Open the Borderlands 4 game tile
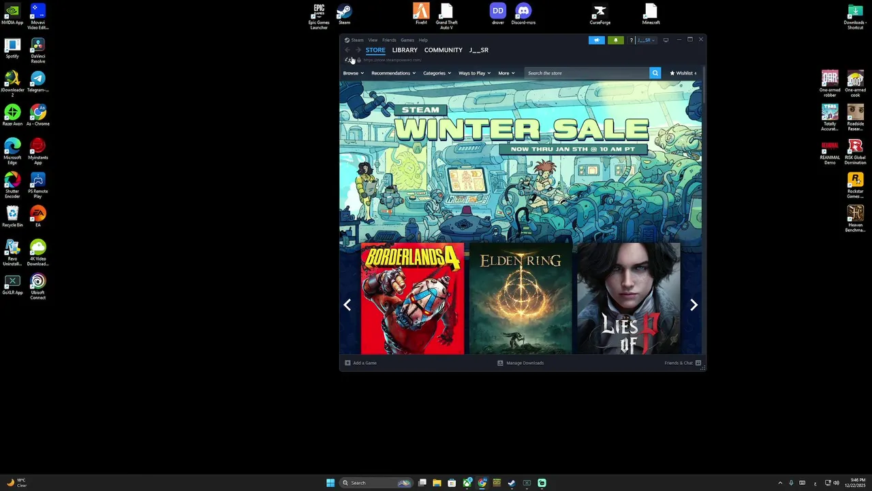Viewport: 872px width, 491px height. tap(412, 299)
